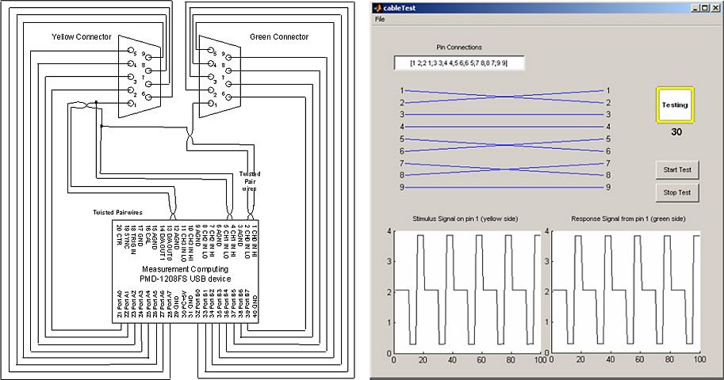Maximize the cableTest window
This screenshot has width=724, height=380.
703,7
